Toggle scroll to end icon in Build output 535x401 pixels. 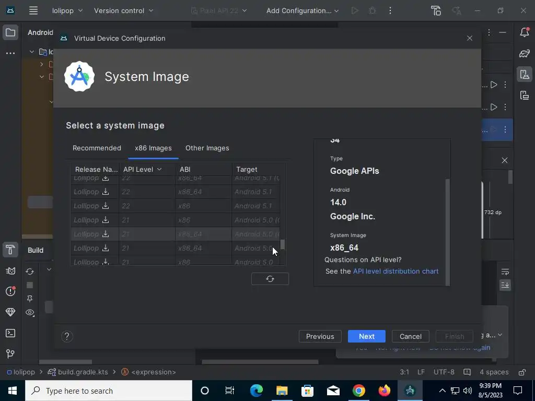[505, 285]
